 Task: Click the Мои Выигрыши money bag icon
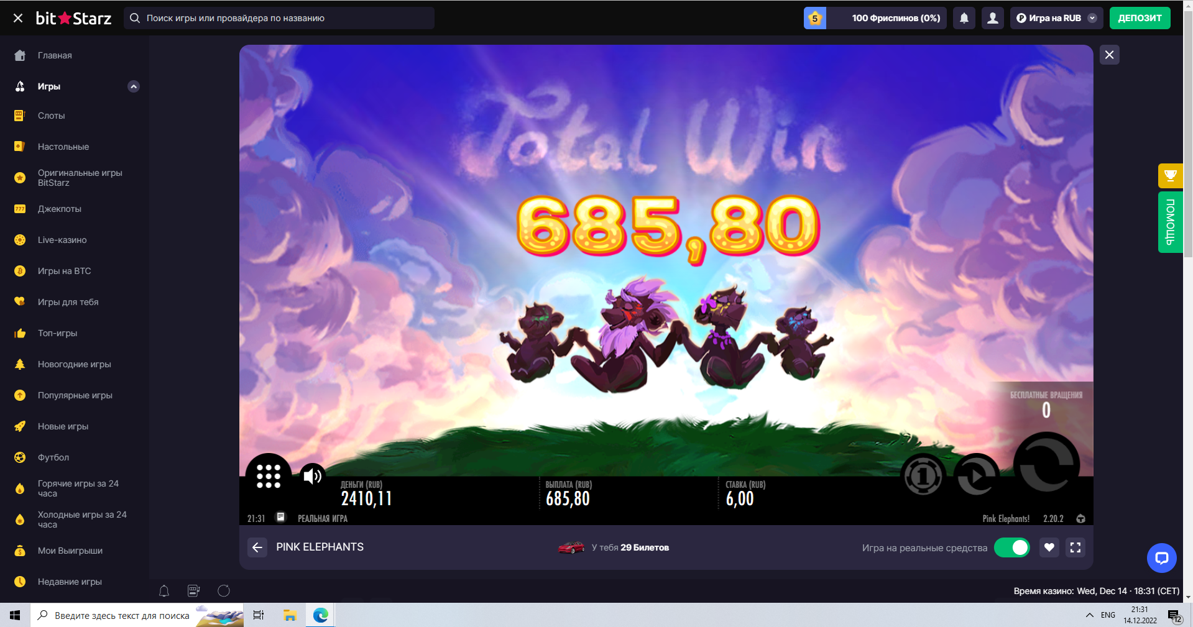(20, 551)
